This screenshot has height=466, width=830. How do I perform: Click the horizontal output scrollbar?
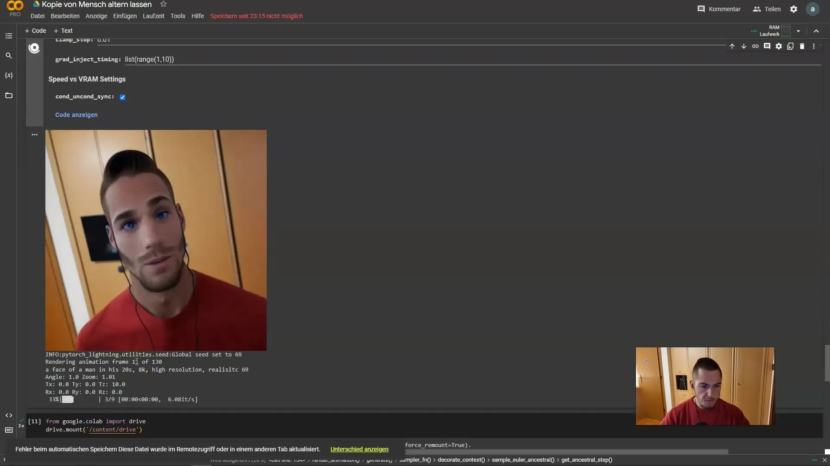[566, 452]
